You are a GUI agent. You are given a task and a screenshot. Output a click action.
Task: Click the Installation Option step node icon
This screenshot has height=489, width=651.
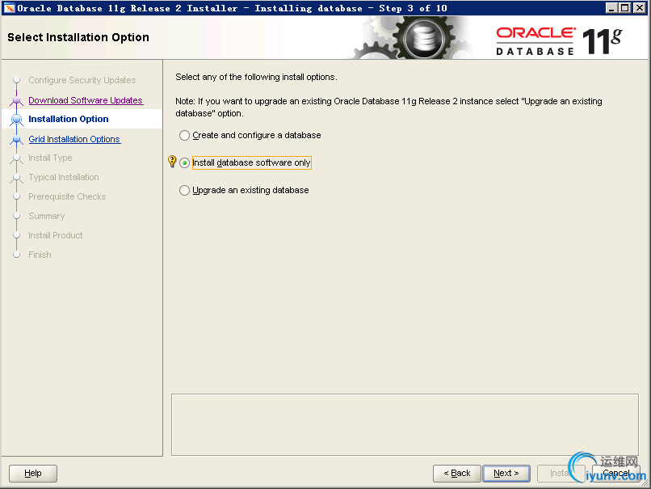tap(17, 120)
